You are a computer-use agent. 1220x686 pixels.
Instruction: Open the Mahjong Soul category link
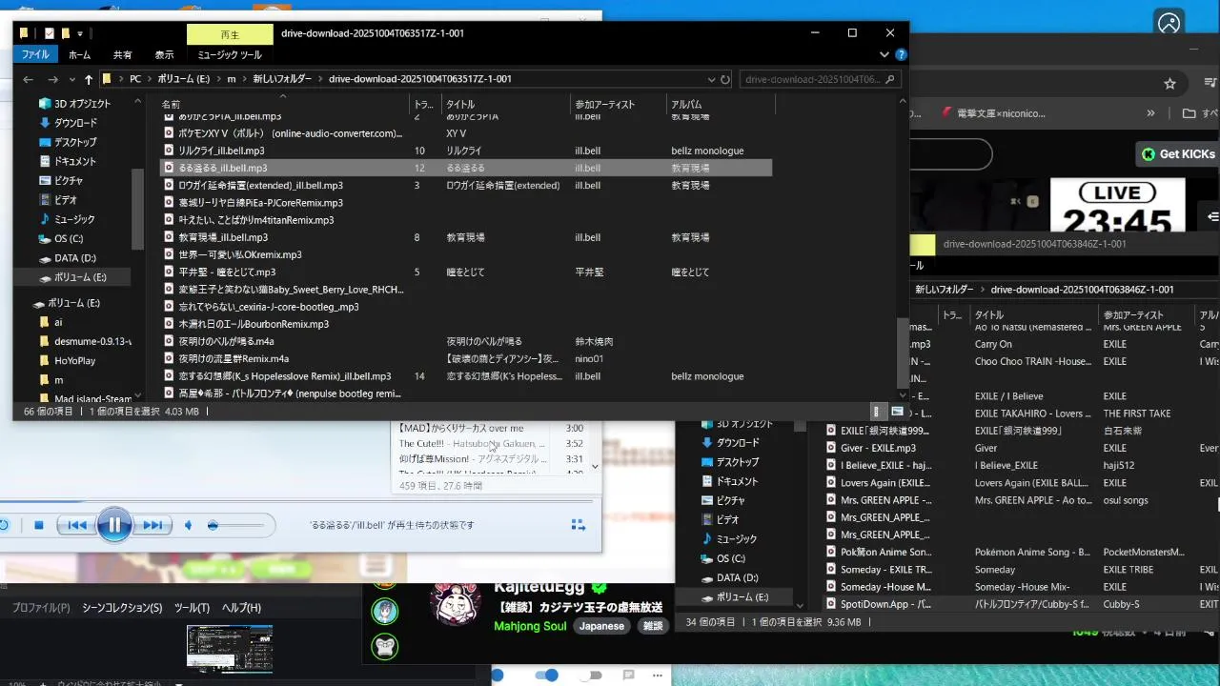[x=530, y=626]
